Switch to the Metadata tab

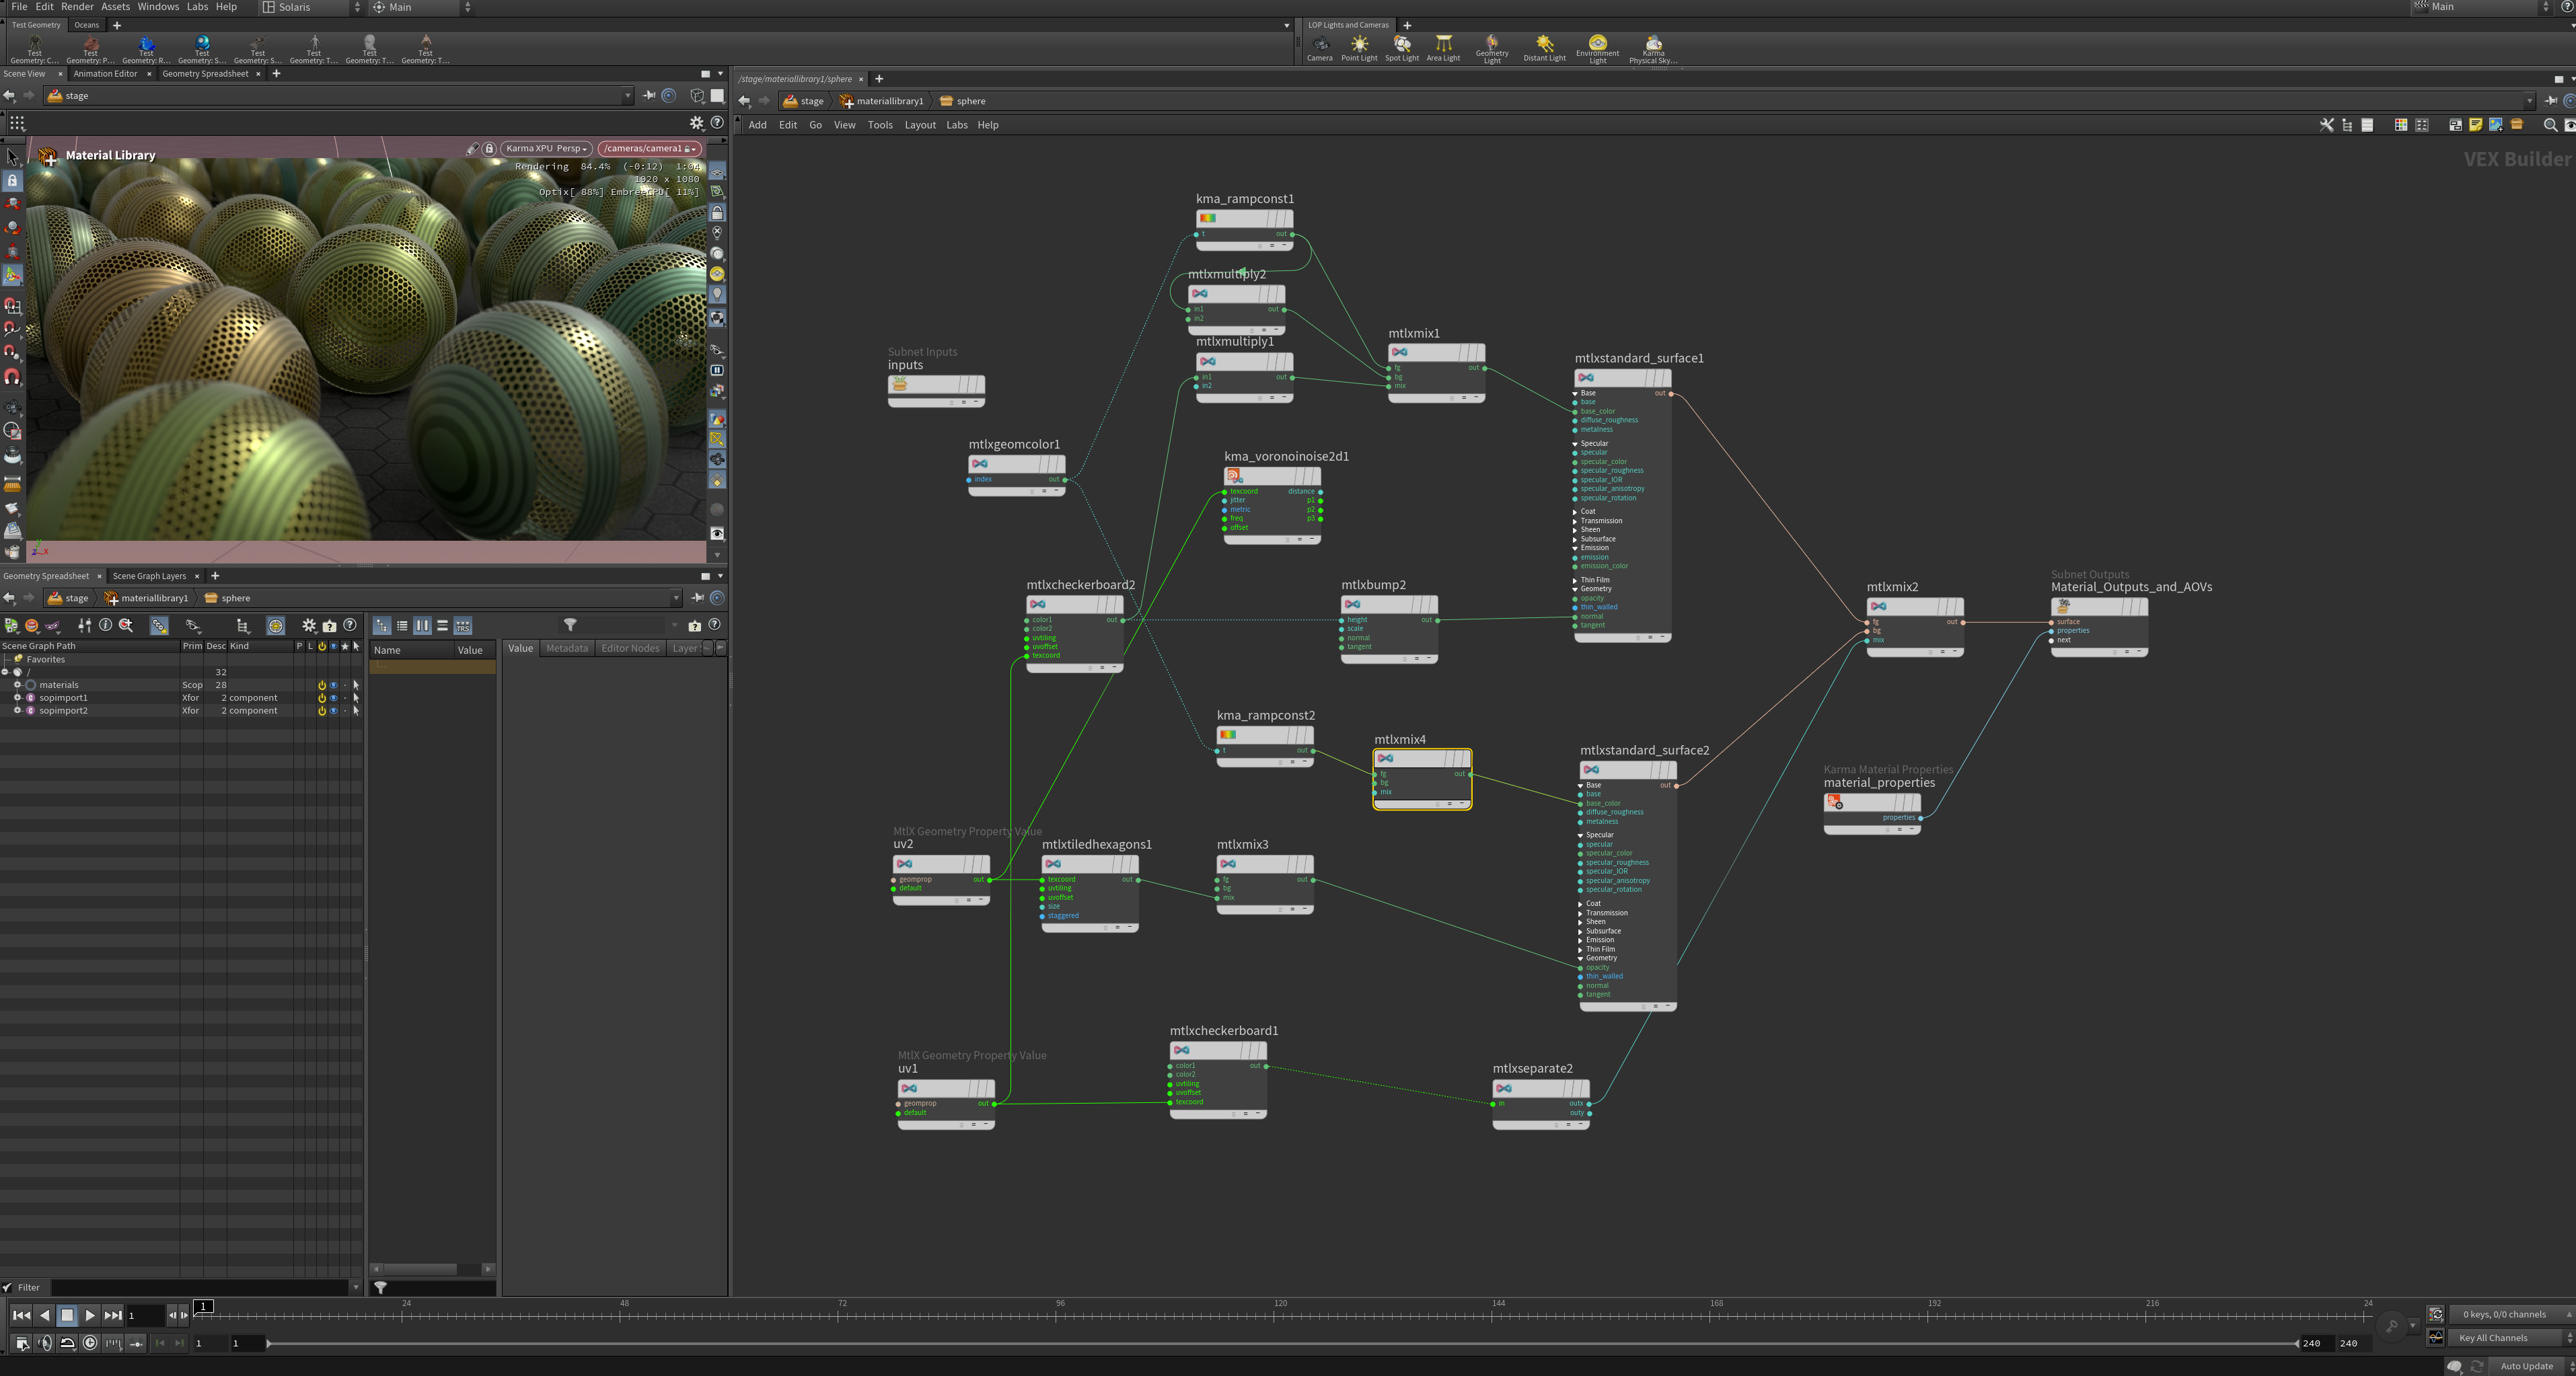[x=567, y=648]
